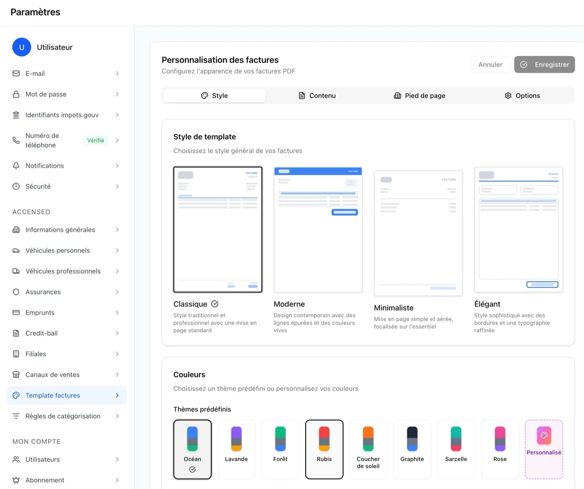
Task: Click the Mot de passe lock icon
Action: click(x=16, y=94)
